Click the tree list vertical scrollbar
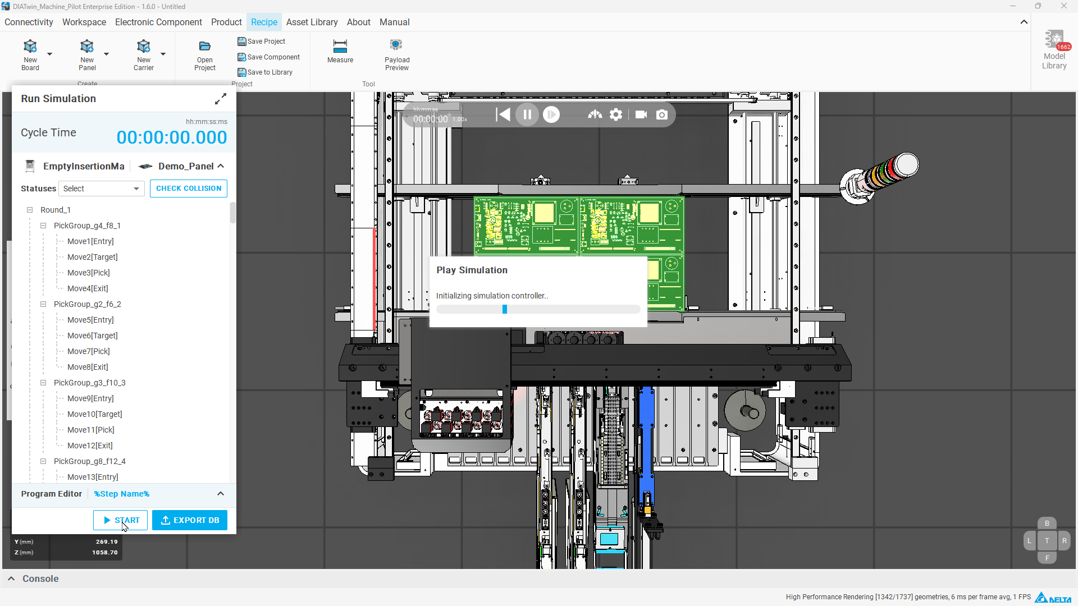 (232, 213)
